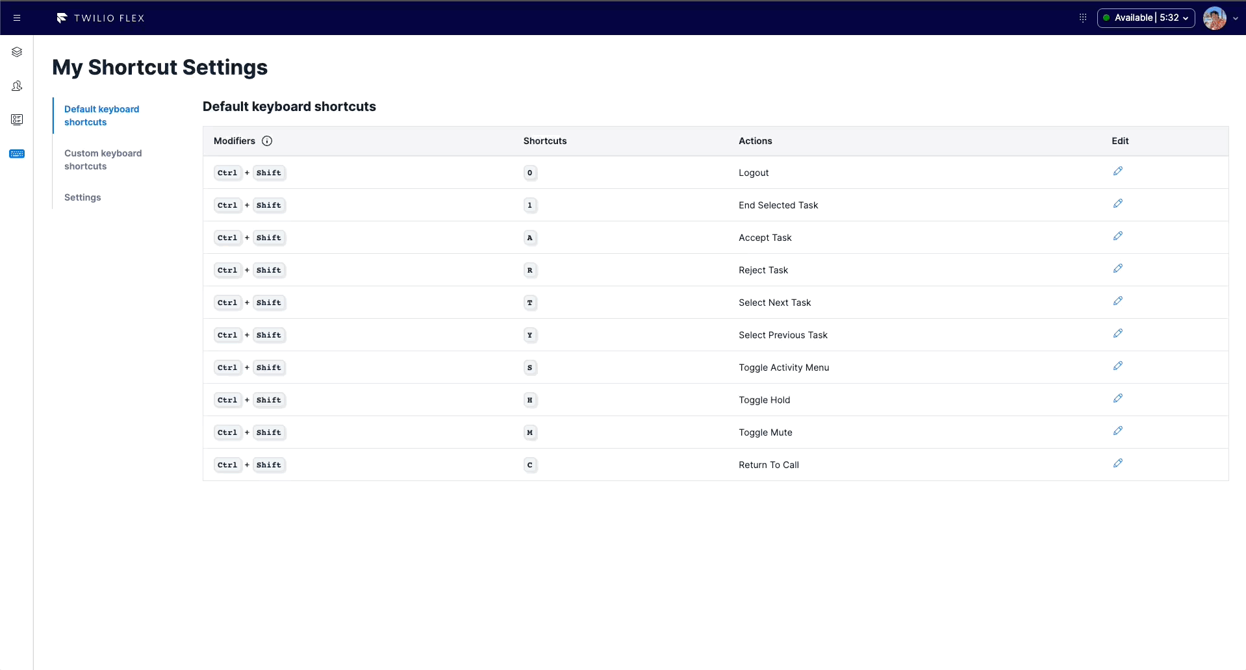Switch to Custom keyboard shortcuts tab
This screenshot has height=670, width=1246.
[103, 160]
